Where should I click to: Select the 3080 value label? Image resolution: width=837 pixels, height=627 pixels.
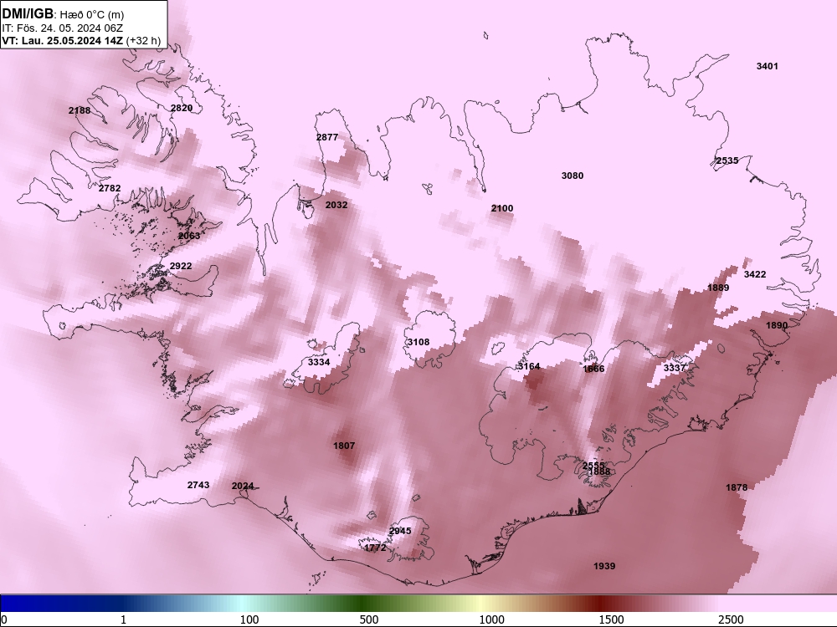point(573,176)
